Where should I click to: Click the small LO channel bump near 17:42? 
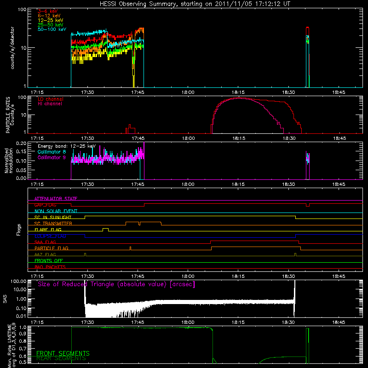[130, 129]
